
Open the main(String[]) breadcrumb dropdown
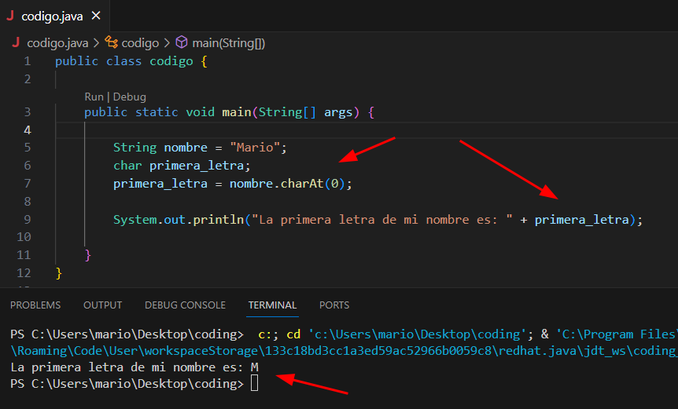tap(228, 43)
